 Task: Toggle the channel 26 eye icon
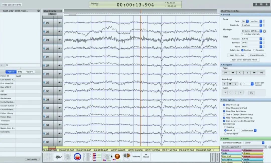pos(60,57)
